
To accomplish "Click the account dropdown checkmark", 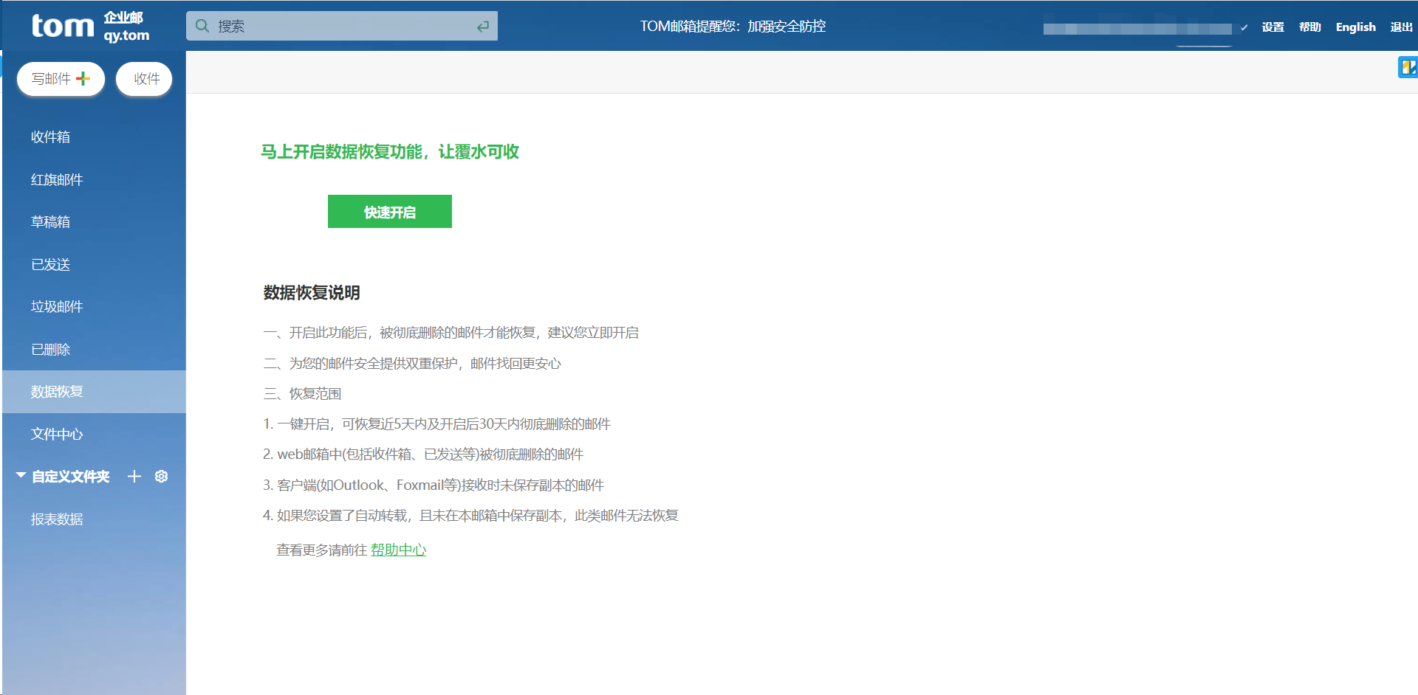I will pos(1244,27).
